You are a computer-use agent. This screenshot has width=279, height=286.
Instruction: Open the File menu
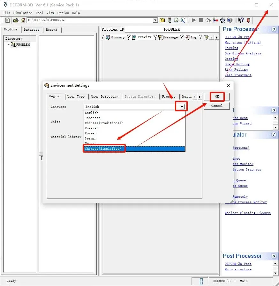(x=6, y=13)
